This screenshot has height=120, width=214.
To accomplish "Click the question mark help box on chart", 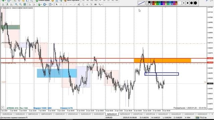I will point(2,108).
